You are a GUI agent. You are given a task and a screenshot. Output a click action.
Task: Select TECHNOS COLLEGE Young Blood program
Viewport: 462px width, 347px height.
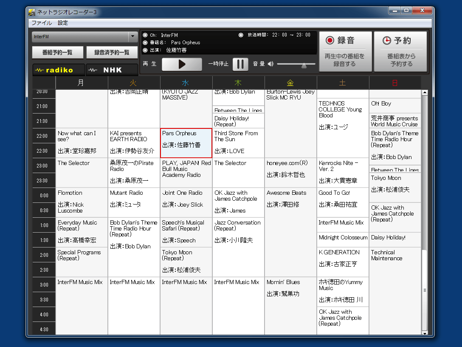(x=343, y=128)
